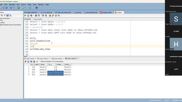Go back with the blue Back arrow
Screen dimensions: 182x102
[x=11, y=8]
